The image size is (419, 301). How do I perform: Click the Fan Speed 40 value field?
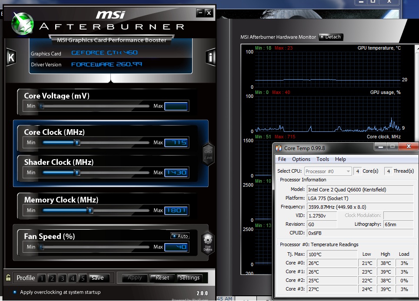pos(176,247)
